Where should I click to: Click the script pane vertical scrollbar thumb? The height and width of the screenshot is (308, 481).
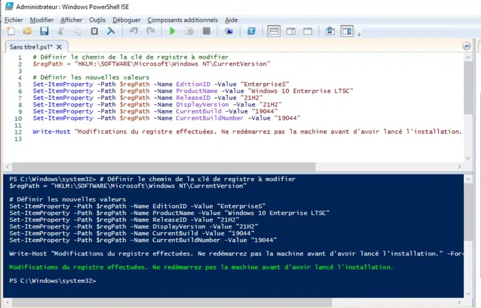(x=468, y=88)
